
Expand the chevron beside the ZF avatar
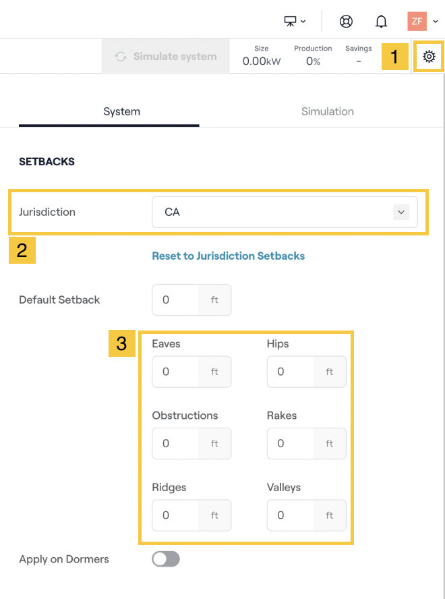436,21
